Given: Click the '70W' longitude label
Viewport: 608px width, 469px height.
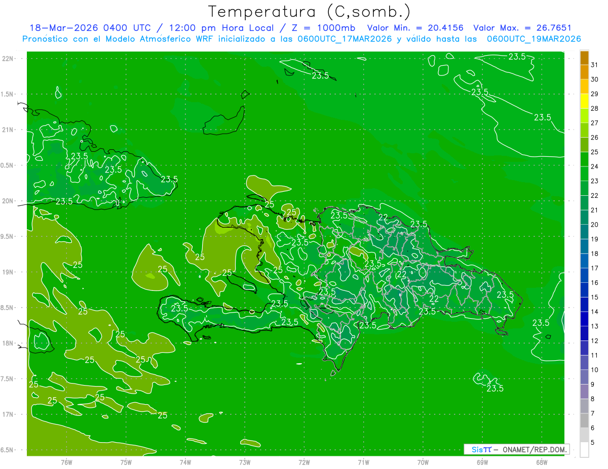Looking at the screenshot, I should 423,462.
